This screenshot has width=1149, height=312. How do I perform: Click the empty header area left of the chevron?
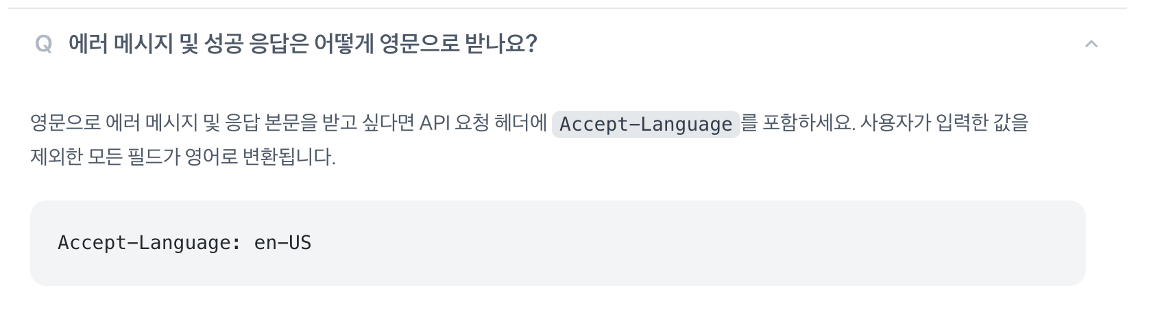[x=823, y=44]
